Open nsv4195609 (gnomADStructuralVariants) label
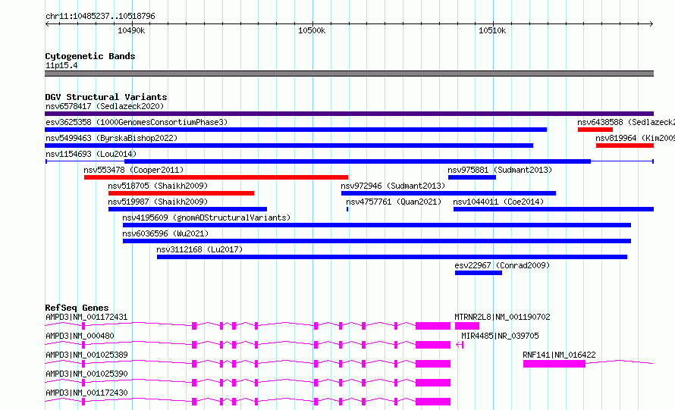This screenshot has width=675, height=410. pos(206,218)
